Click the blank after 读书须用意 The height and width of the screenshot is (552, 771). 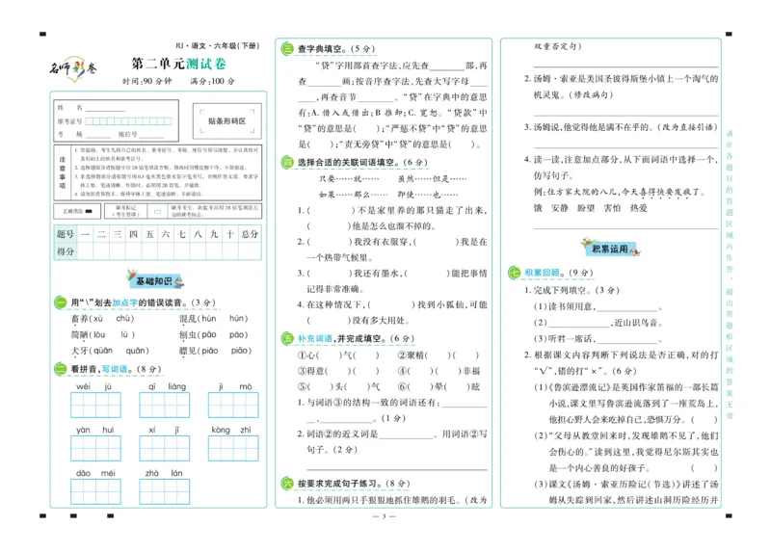point(627,307)
